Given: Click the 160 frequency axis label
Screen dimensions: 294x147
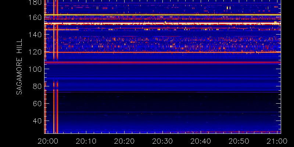Looking at the screenshot, I should pos(35,17).
